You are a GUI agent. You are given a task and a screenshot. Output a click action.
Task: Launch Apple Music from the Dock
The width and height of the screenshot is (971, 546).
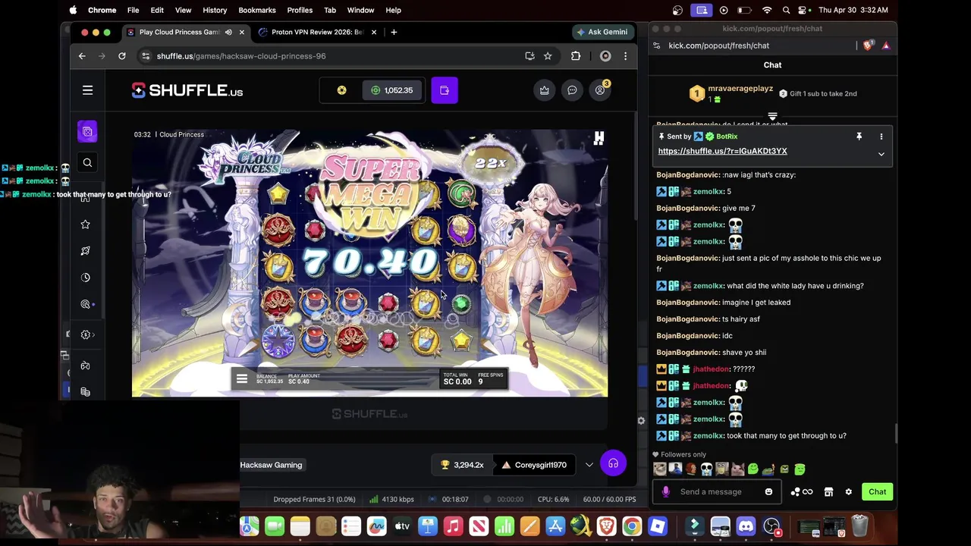coord(453,526)
